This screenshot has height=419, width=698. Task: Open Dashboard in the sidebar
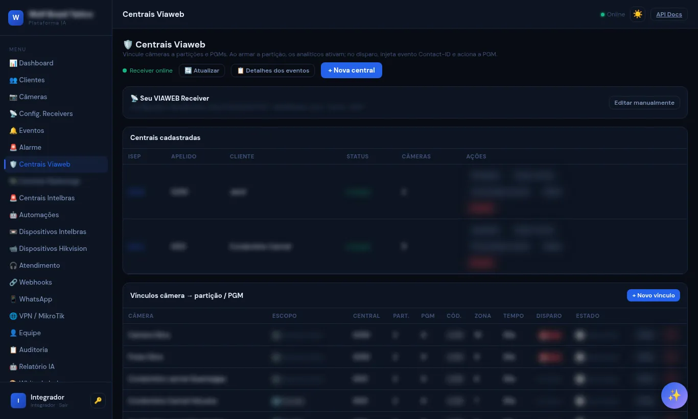click(56, 63)
